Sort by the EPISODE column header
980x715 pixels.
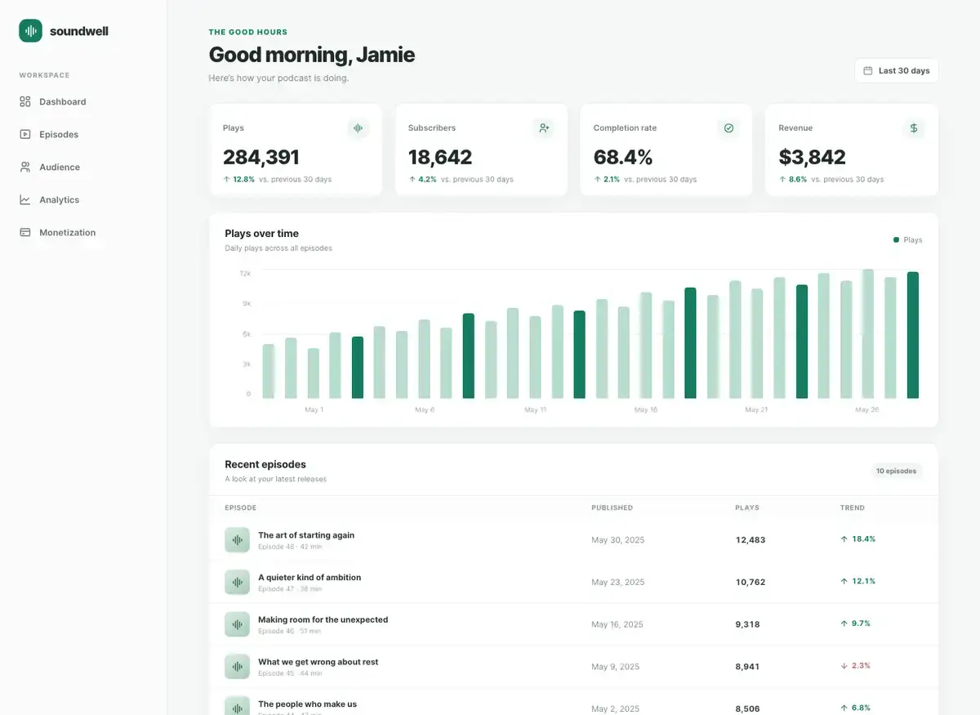pos(241,508)
